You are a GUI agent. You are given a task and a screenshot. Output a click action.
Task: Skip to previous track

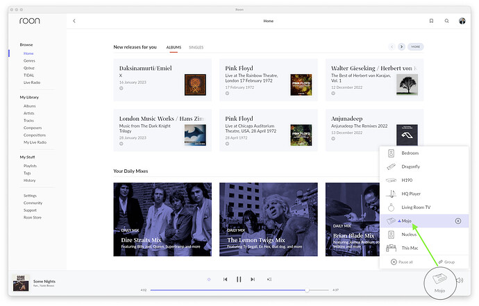pyautogui.click(x=225, y=279)
